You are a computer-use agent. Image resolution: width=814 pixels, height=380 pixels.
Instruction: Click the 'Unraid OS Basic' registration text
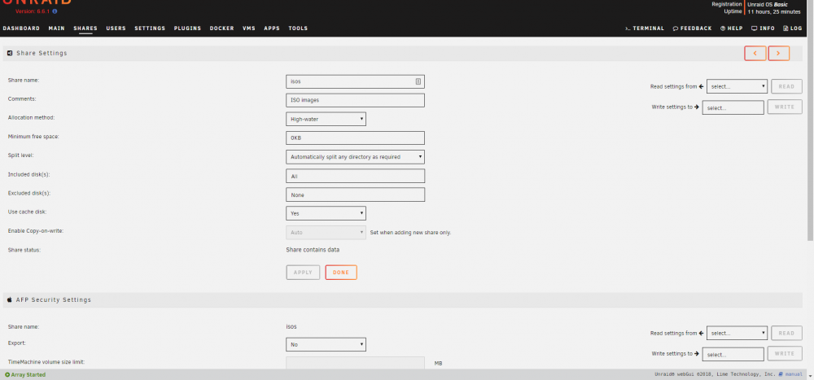768,4
